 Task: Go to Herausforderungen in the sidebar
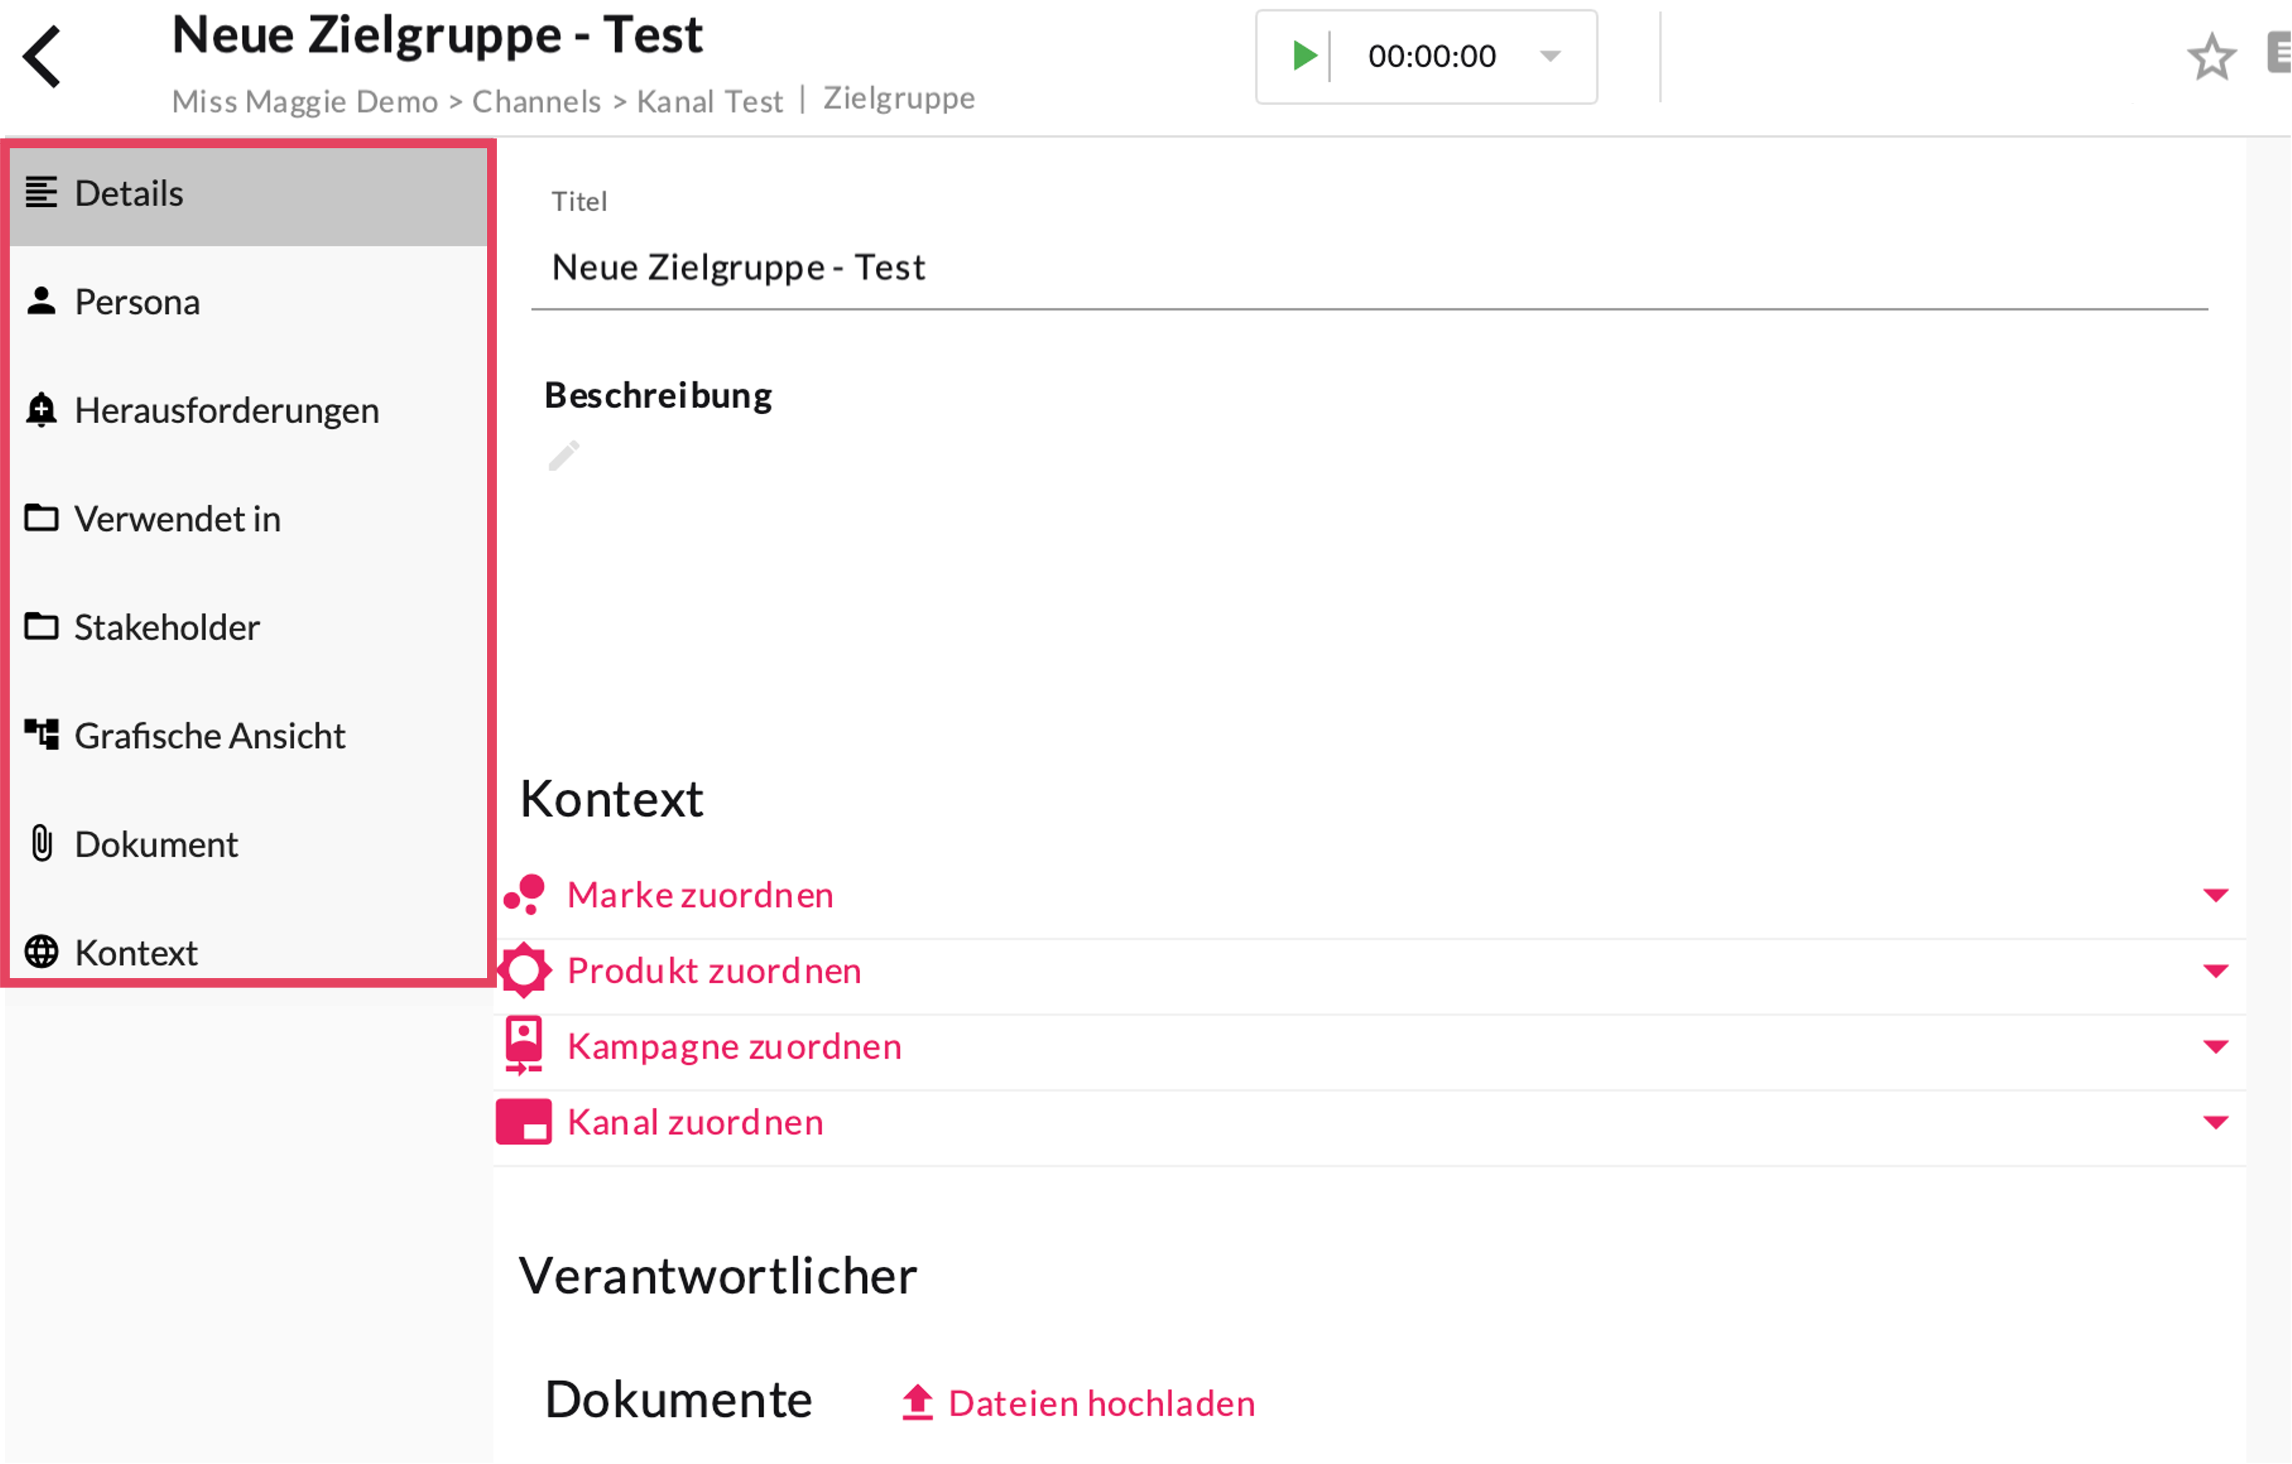point(226,410)
